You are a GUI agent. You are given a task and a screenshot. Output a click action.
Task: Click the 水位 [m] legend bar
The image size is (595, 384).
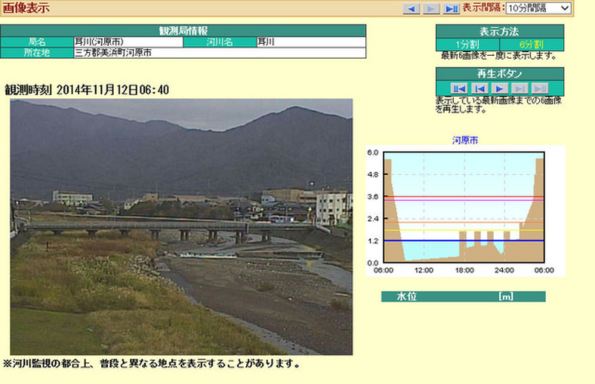pos(463,296)
